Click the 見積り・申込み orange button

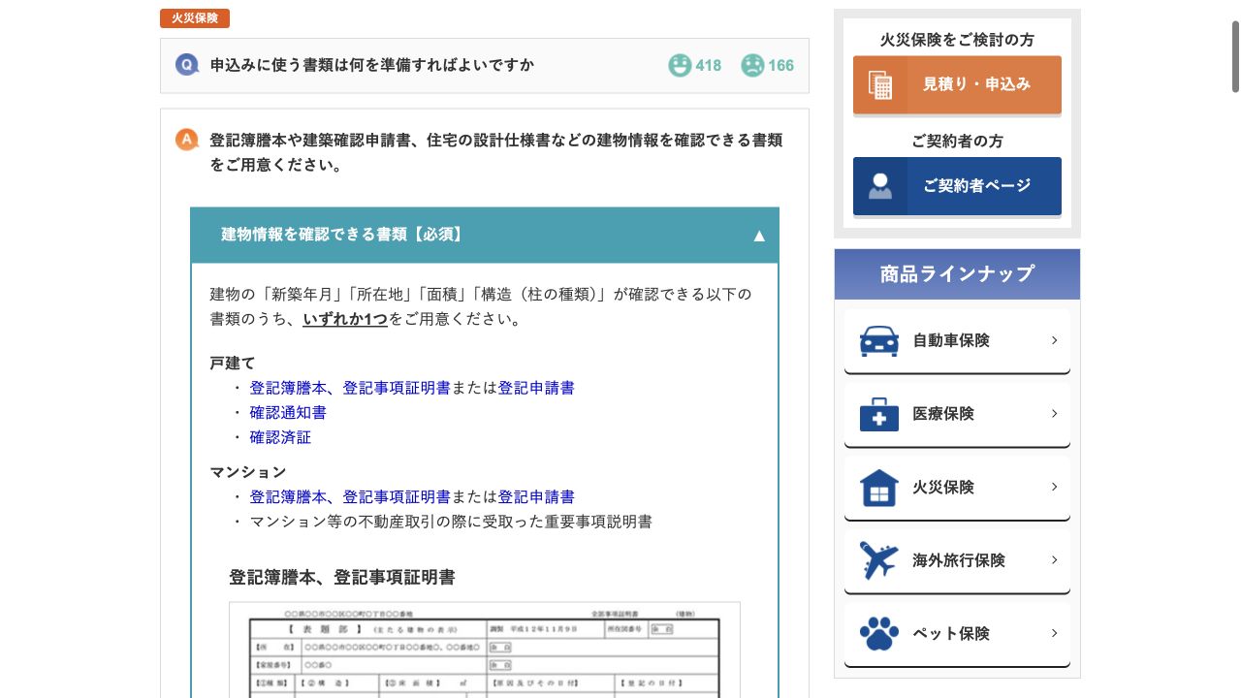957,84
